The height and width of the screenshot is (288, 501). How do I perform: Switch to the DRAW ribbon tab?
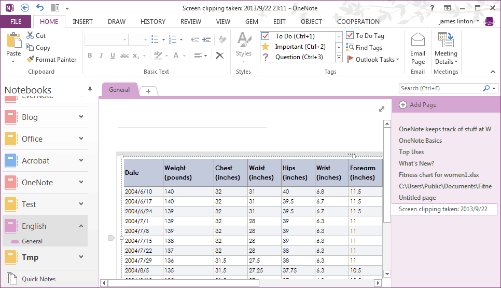117,21
